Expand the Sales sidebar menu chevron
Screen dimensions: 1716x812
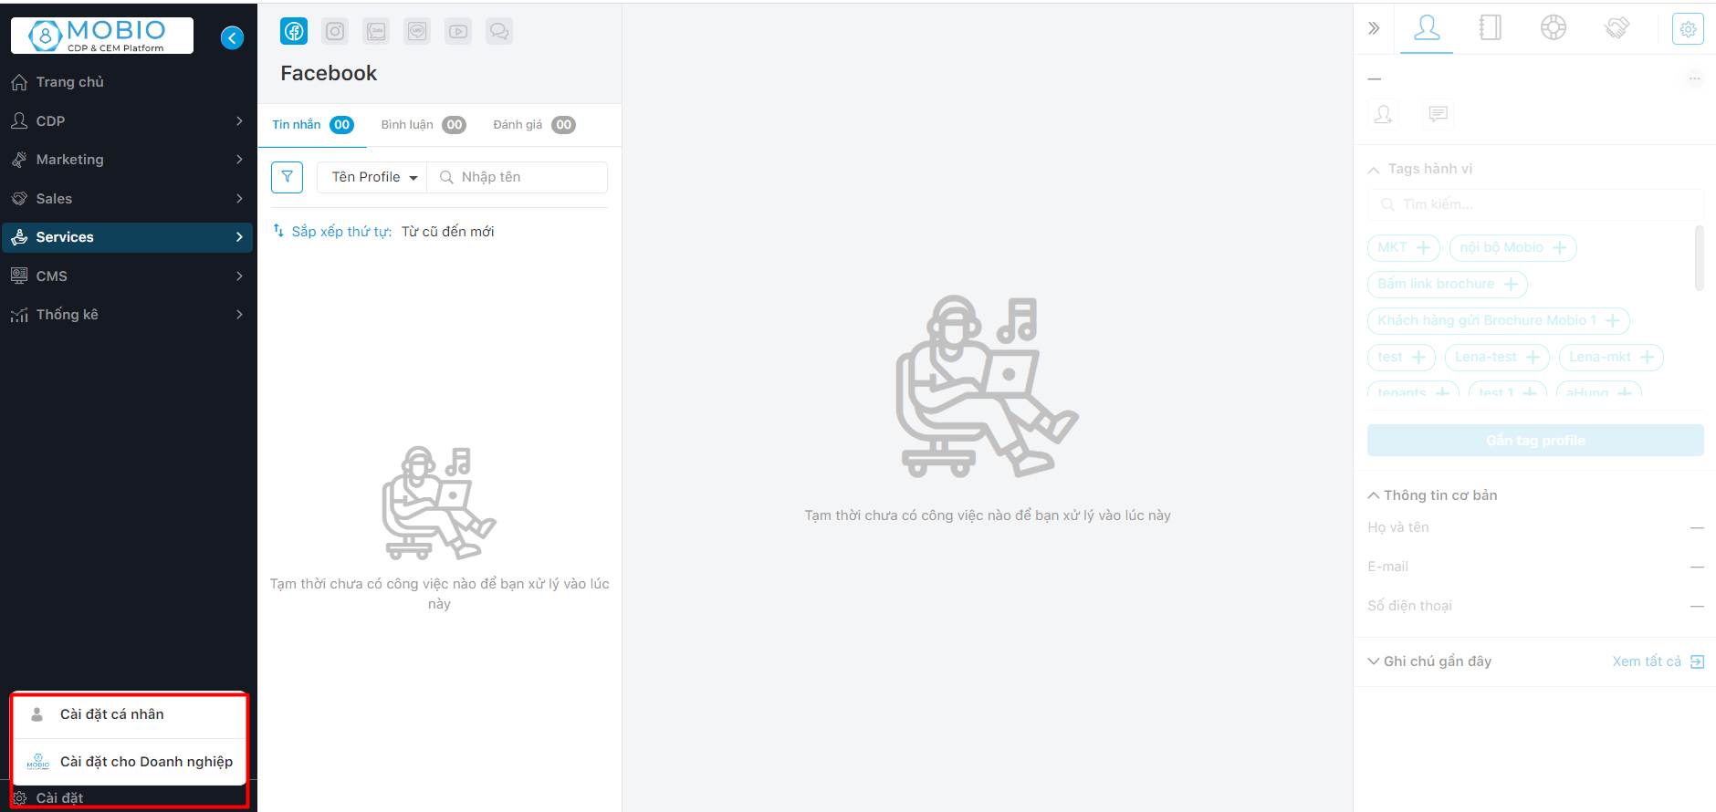(x=239, y=198)
